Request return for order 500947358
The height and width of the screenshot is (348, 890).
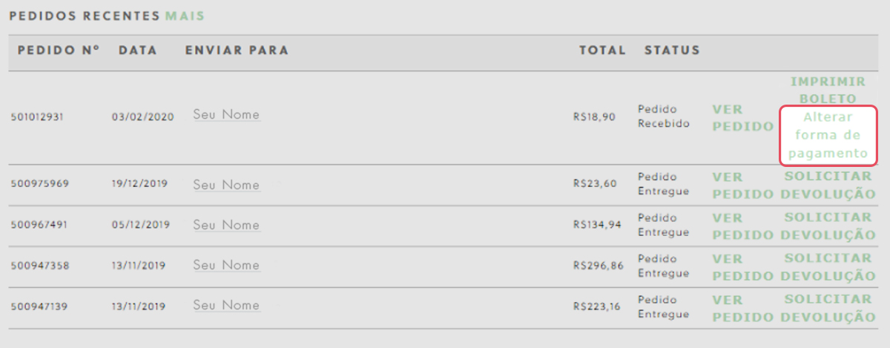click(828, 267)
